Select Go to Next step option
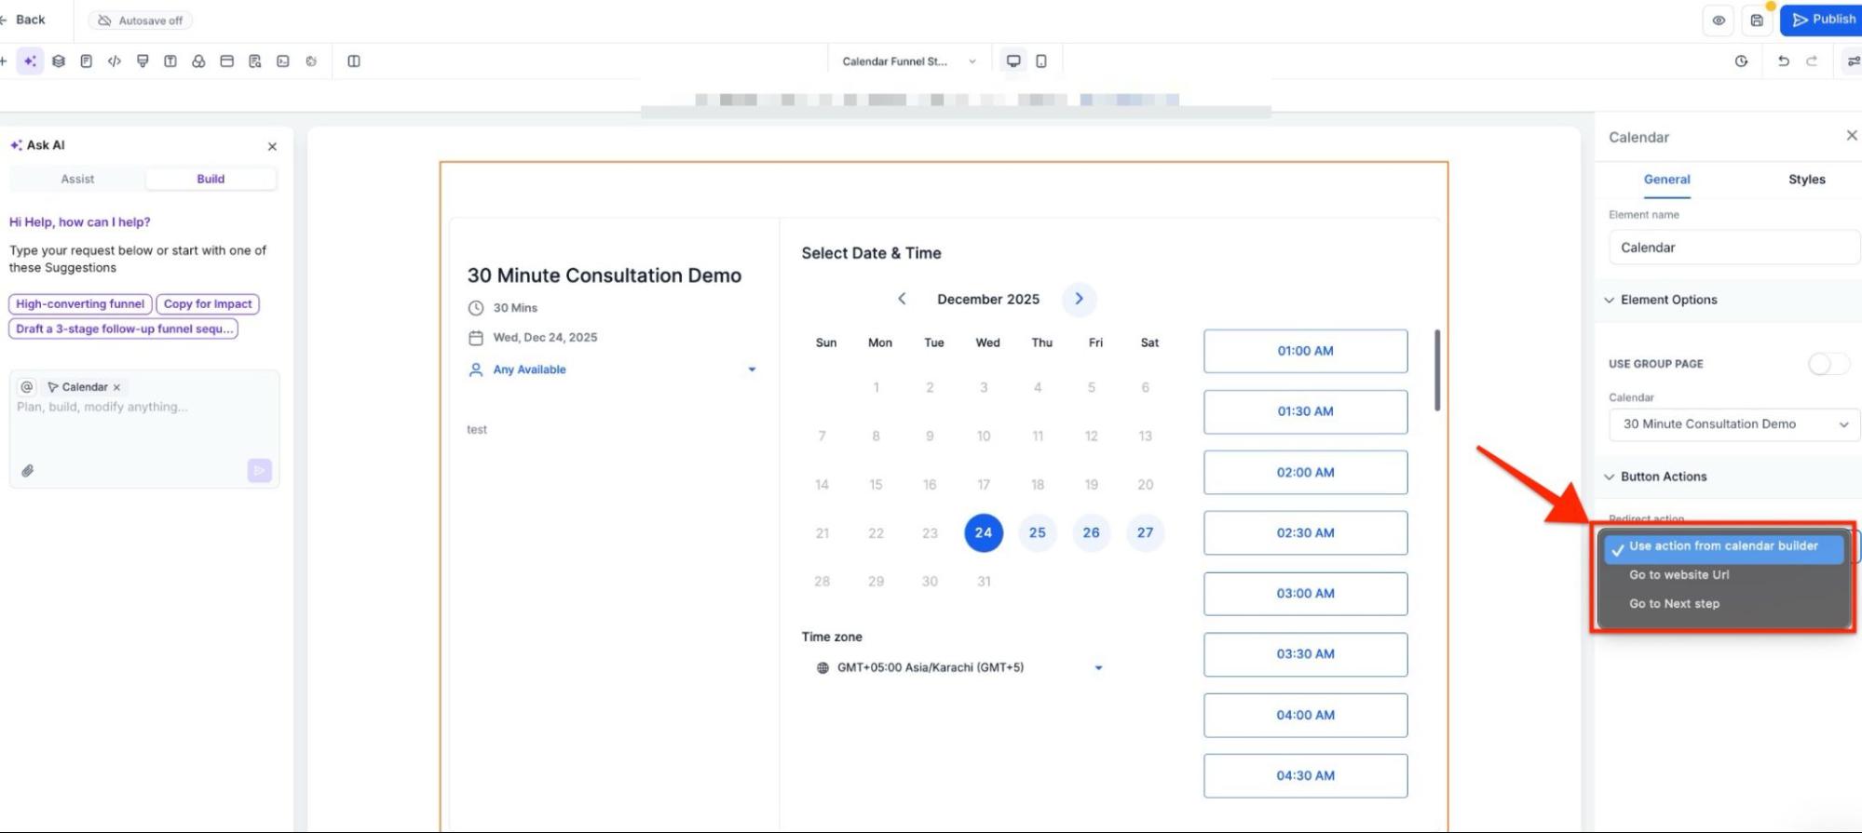 (x=1674, y=604)
